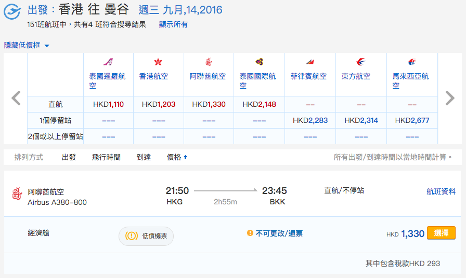Click the Thai Airways purple logo
Image resolution: width=466 pixels, height=278 pixels.
point(259,62)
